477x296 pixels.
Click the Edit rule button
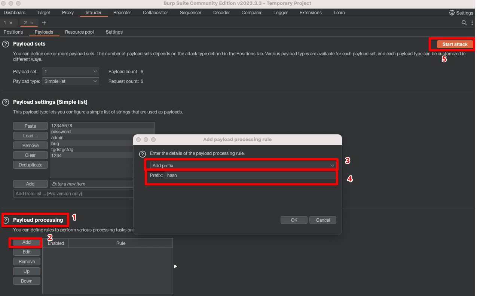pyautogui.click(x=27, y=252)
